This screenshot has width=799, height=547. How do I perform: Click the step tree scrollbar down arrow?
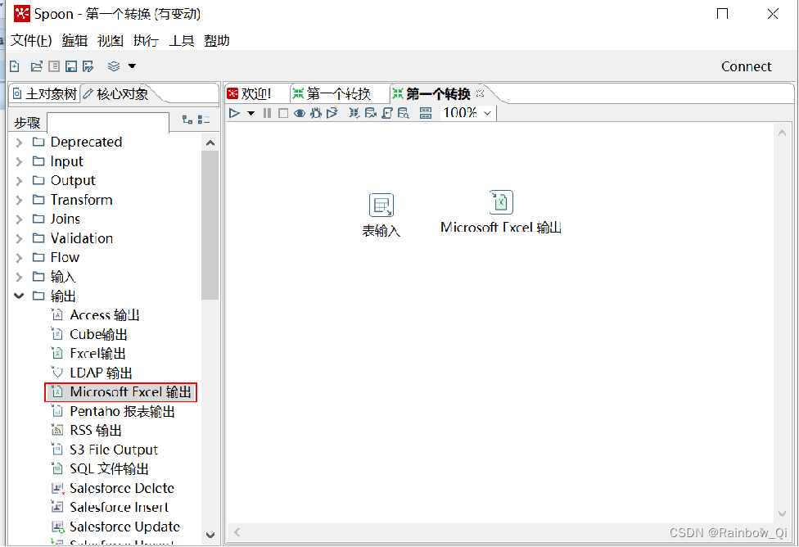click(x=210, y=536)
